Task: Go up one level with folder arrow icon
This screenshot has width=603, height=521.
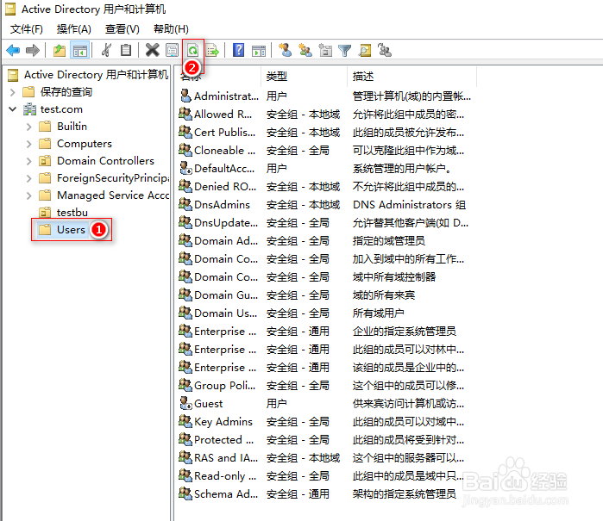Action: [60, 50]
